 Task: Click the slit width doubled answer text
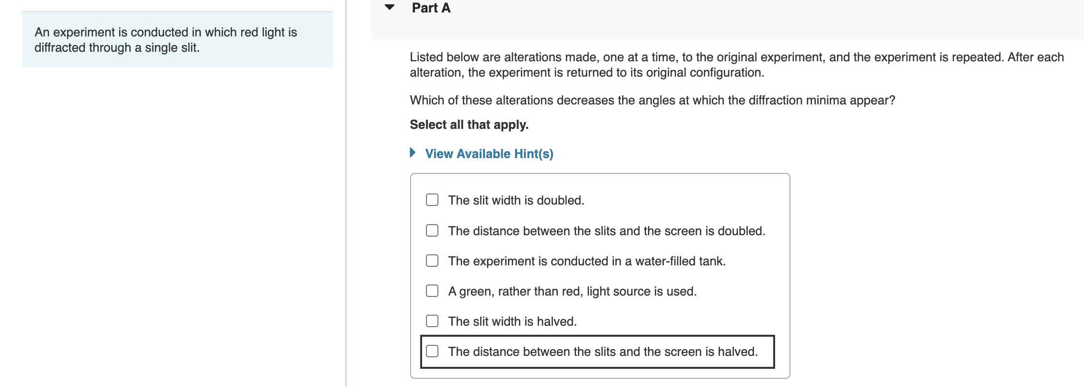tap(516, 200)
